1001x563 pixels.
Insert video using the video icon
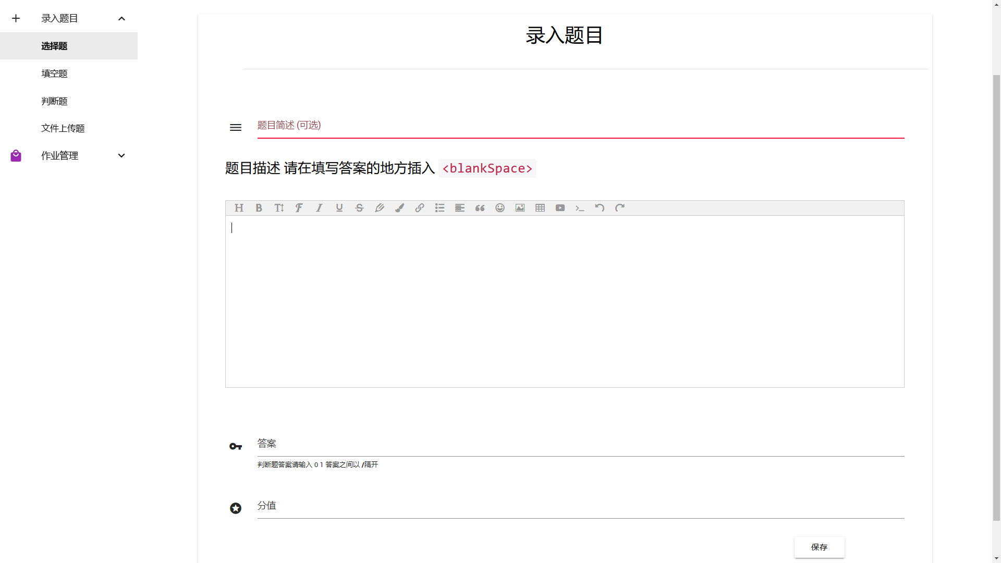point(560,208)
